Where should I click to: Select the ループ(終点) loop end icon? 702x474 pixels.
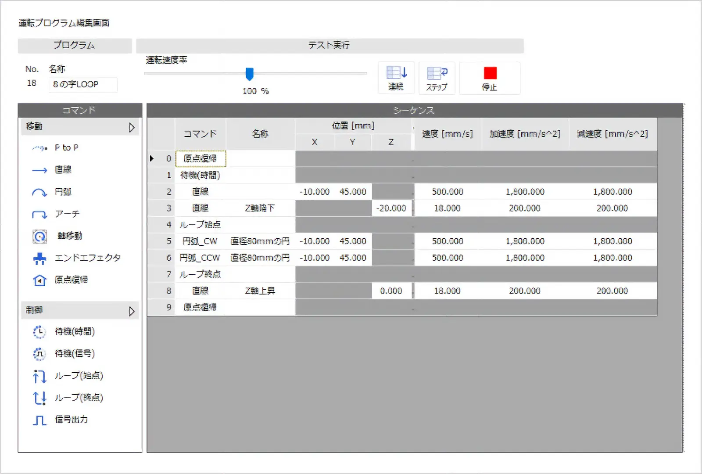tap(39, 398)
